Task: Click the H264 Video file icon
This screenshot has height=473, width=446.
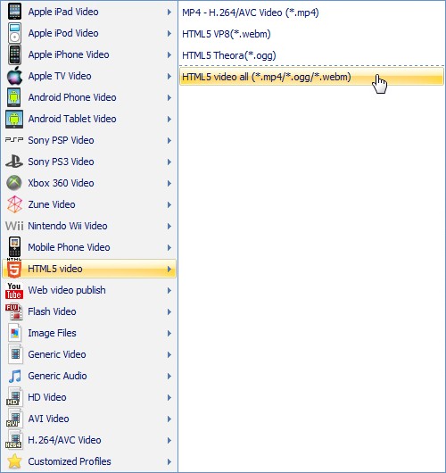Action: click(x=14, y=439)
